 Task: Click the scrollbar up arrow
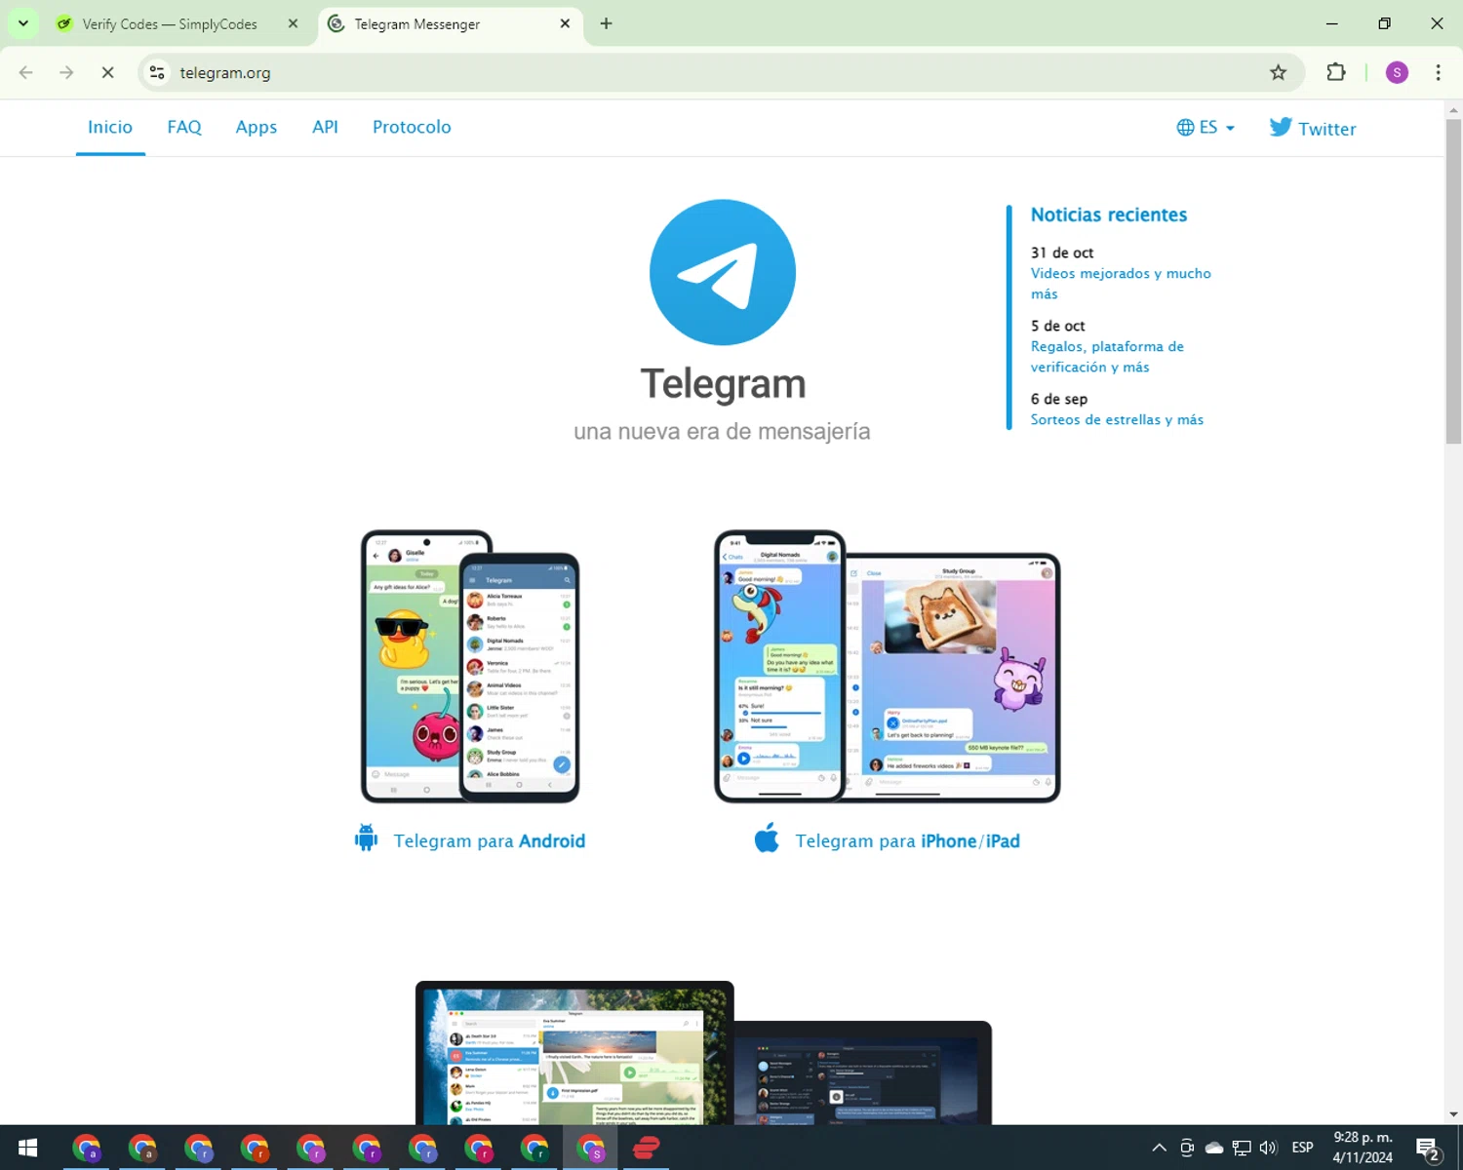pyautogui.click(x=1453, y=109)
